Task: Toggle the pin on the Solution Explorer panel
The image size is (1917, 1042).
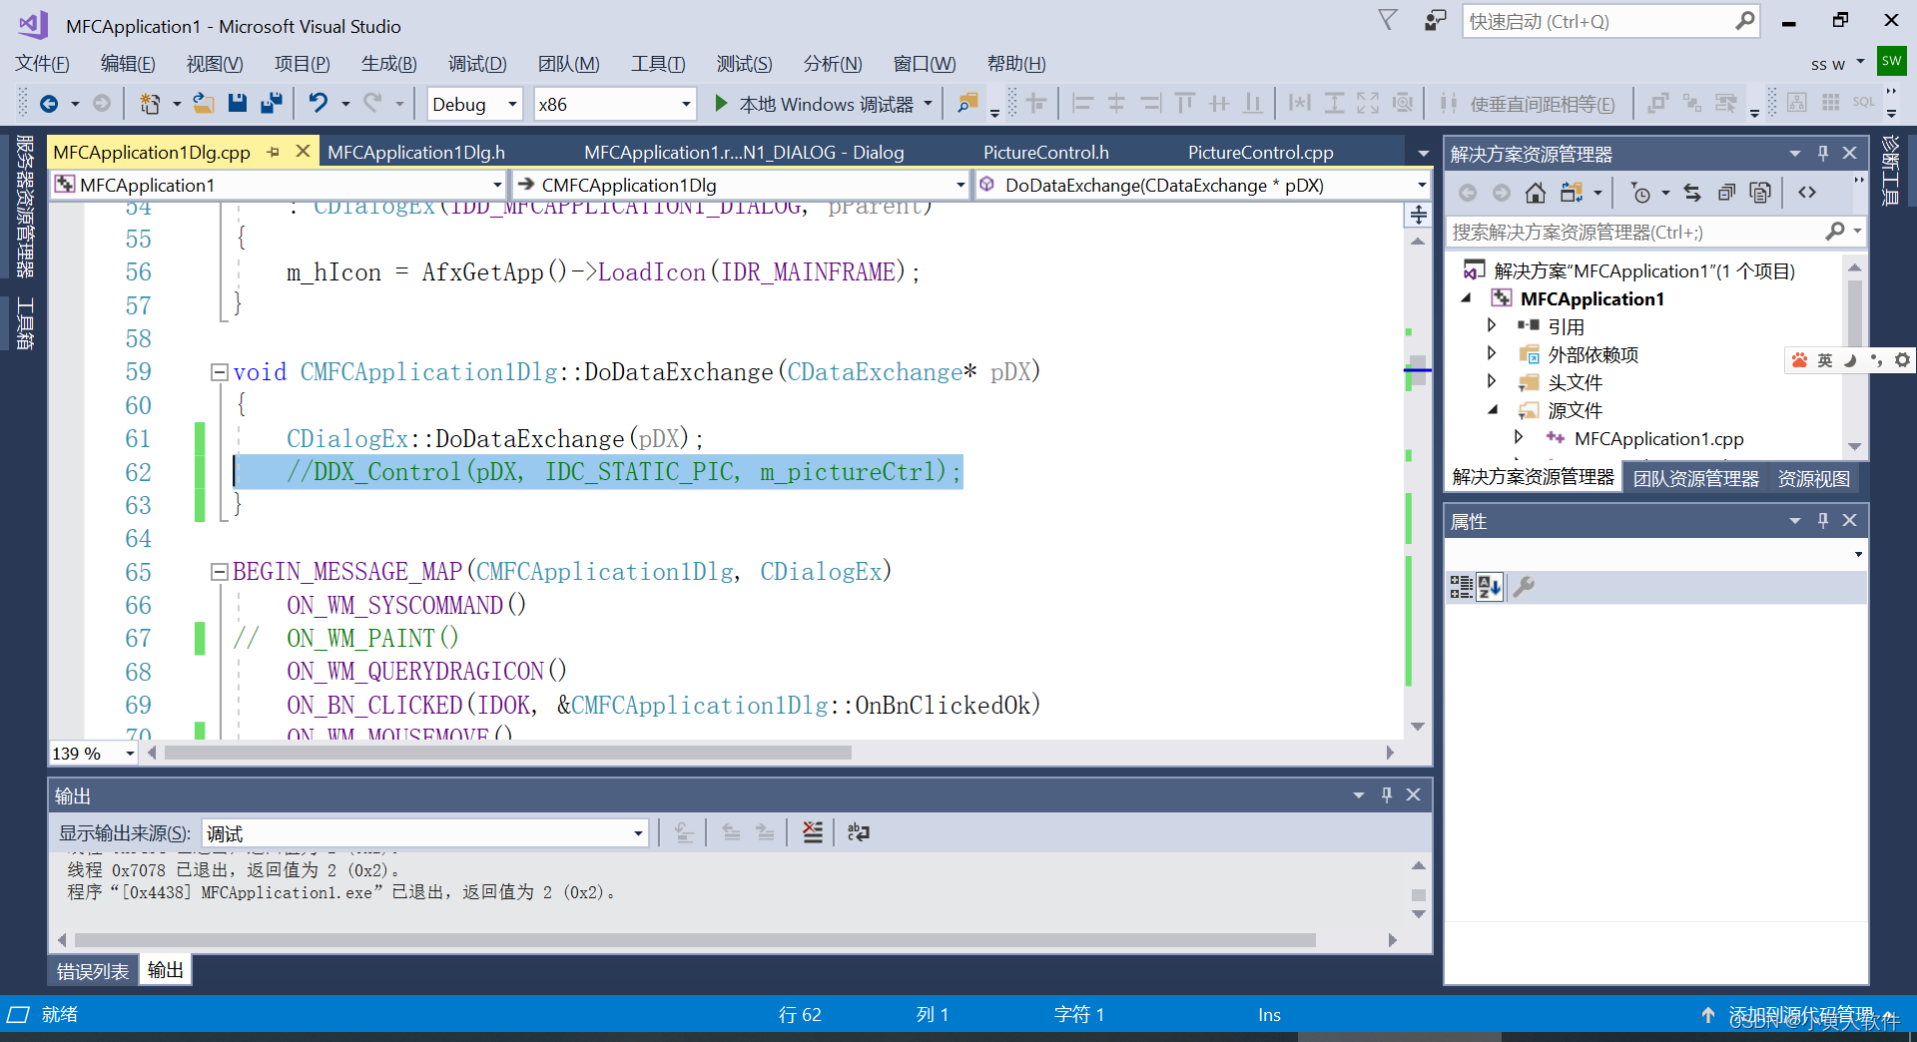Action: [1822, 153]
